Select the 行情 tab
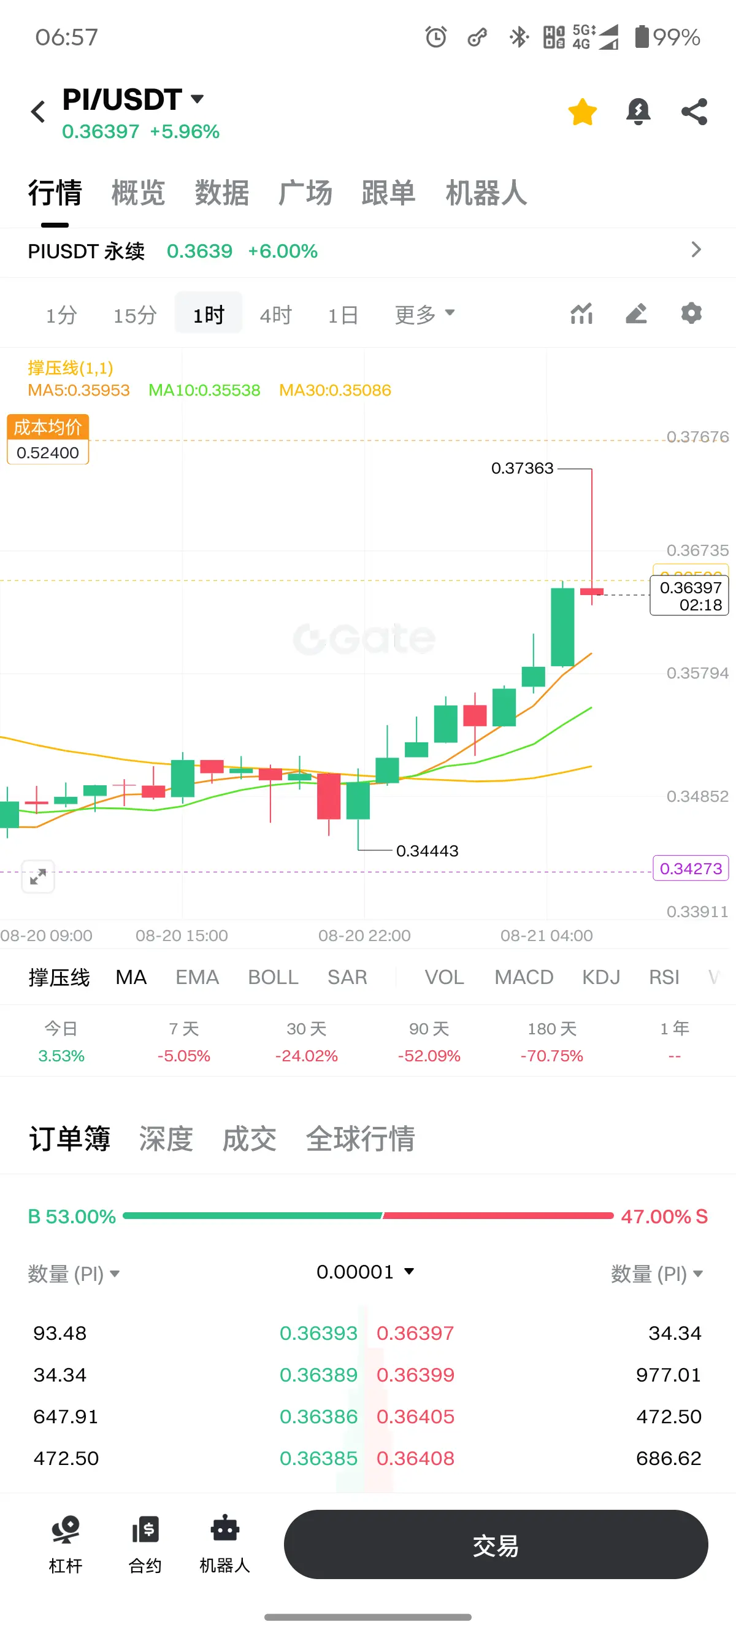Viewport: 736px width, 1638px height. point(55,193)
